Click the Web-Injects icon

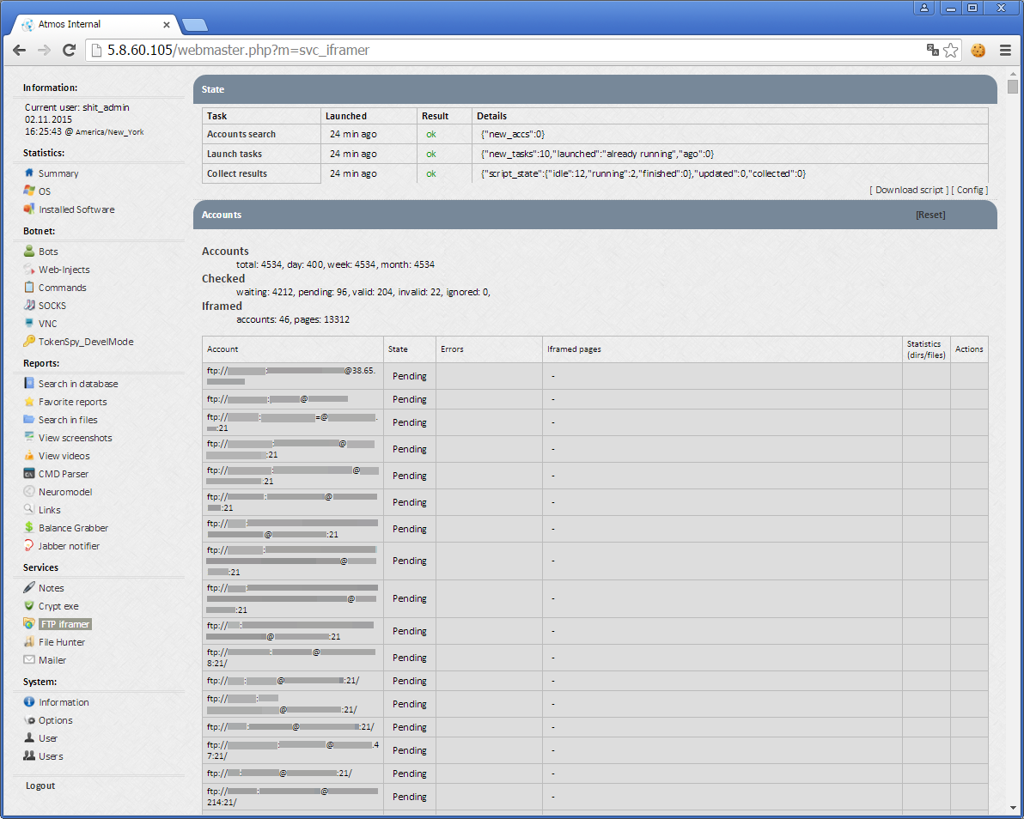pos(28,269)
